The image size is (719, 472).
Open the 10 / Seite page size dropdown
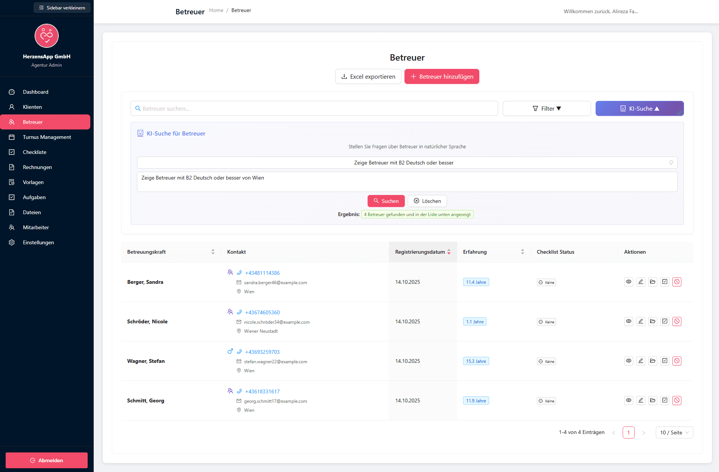675,432
